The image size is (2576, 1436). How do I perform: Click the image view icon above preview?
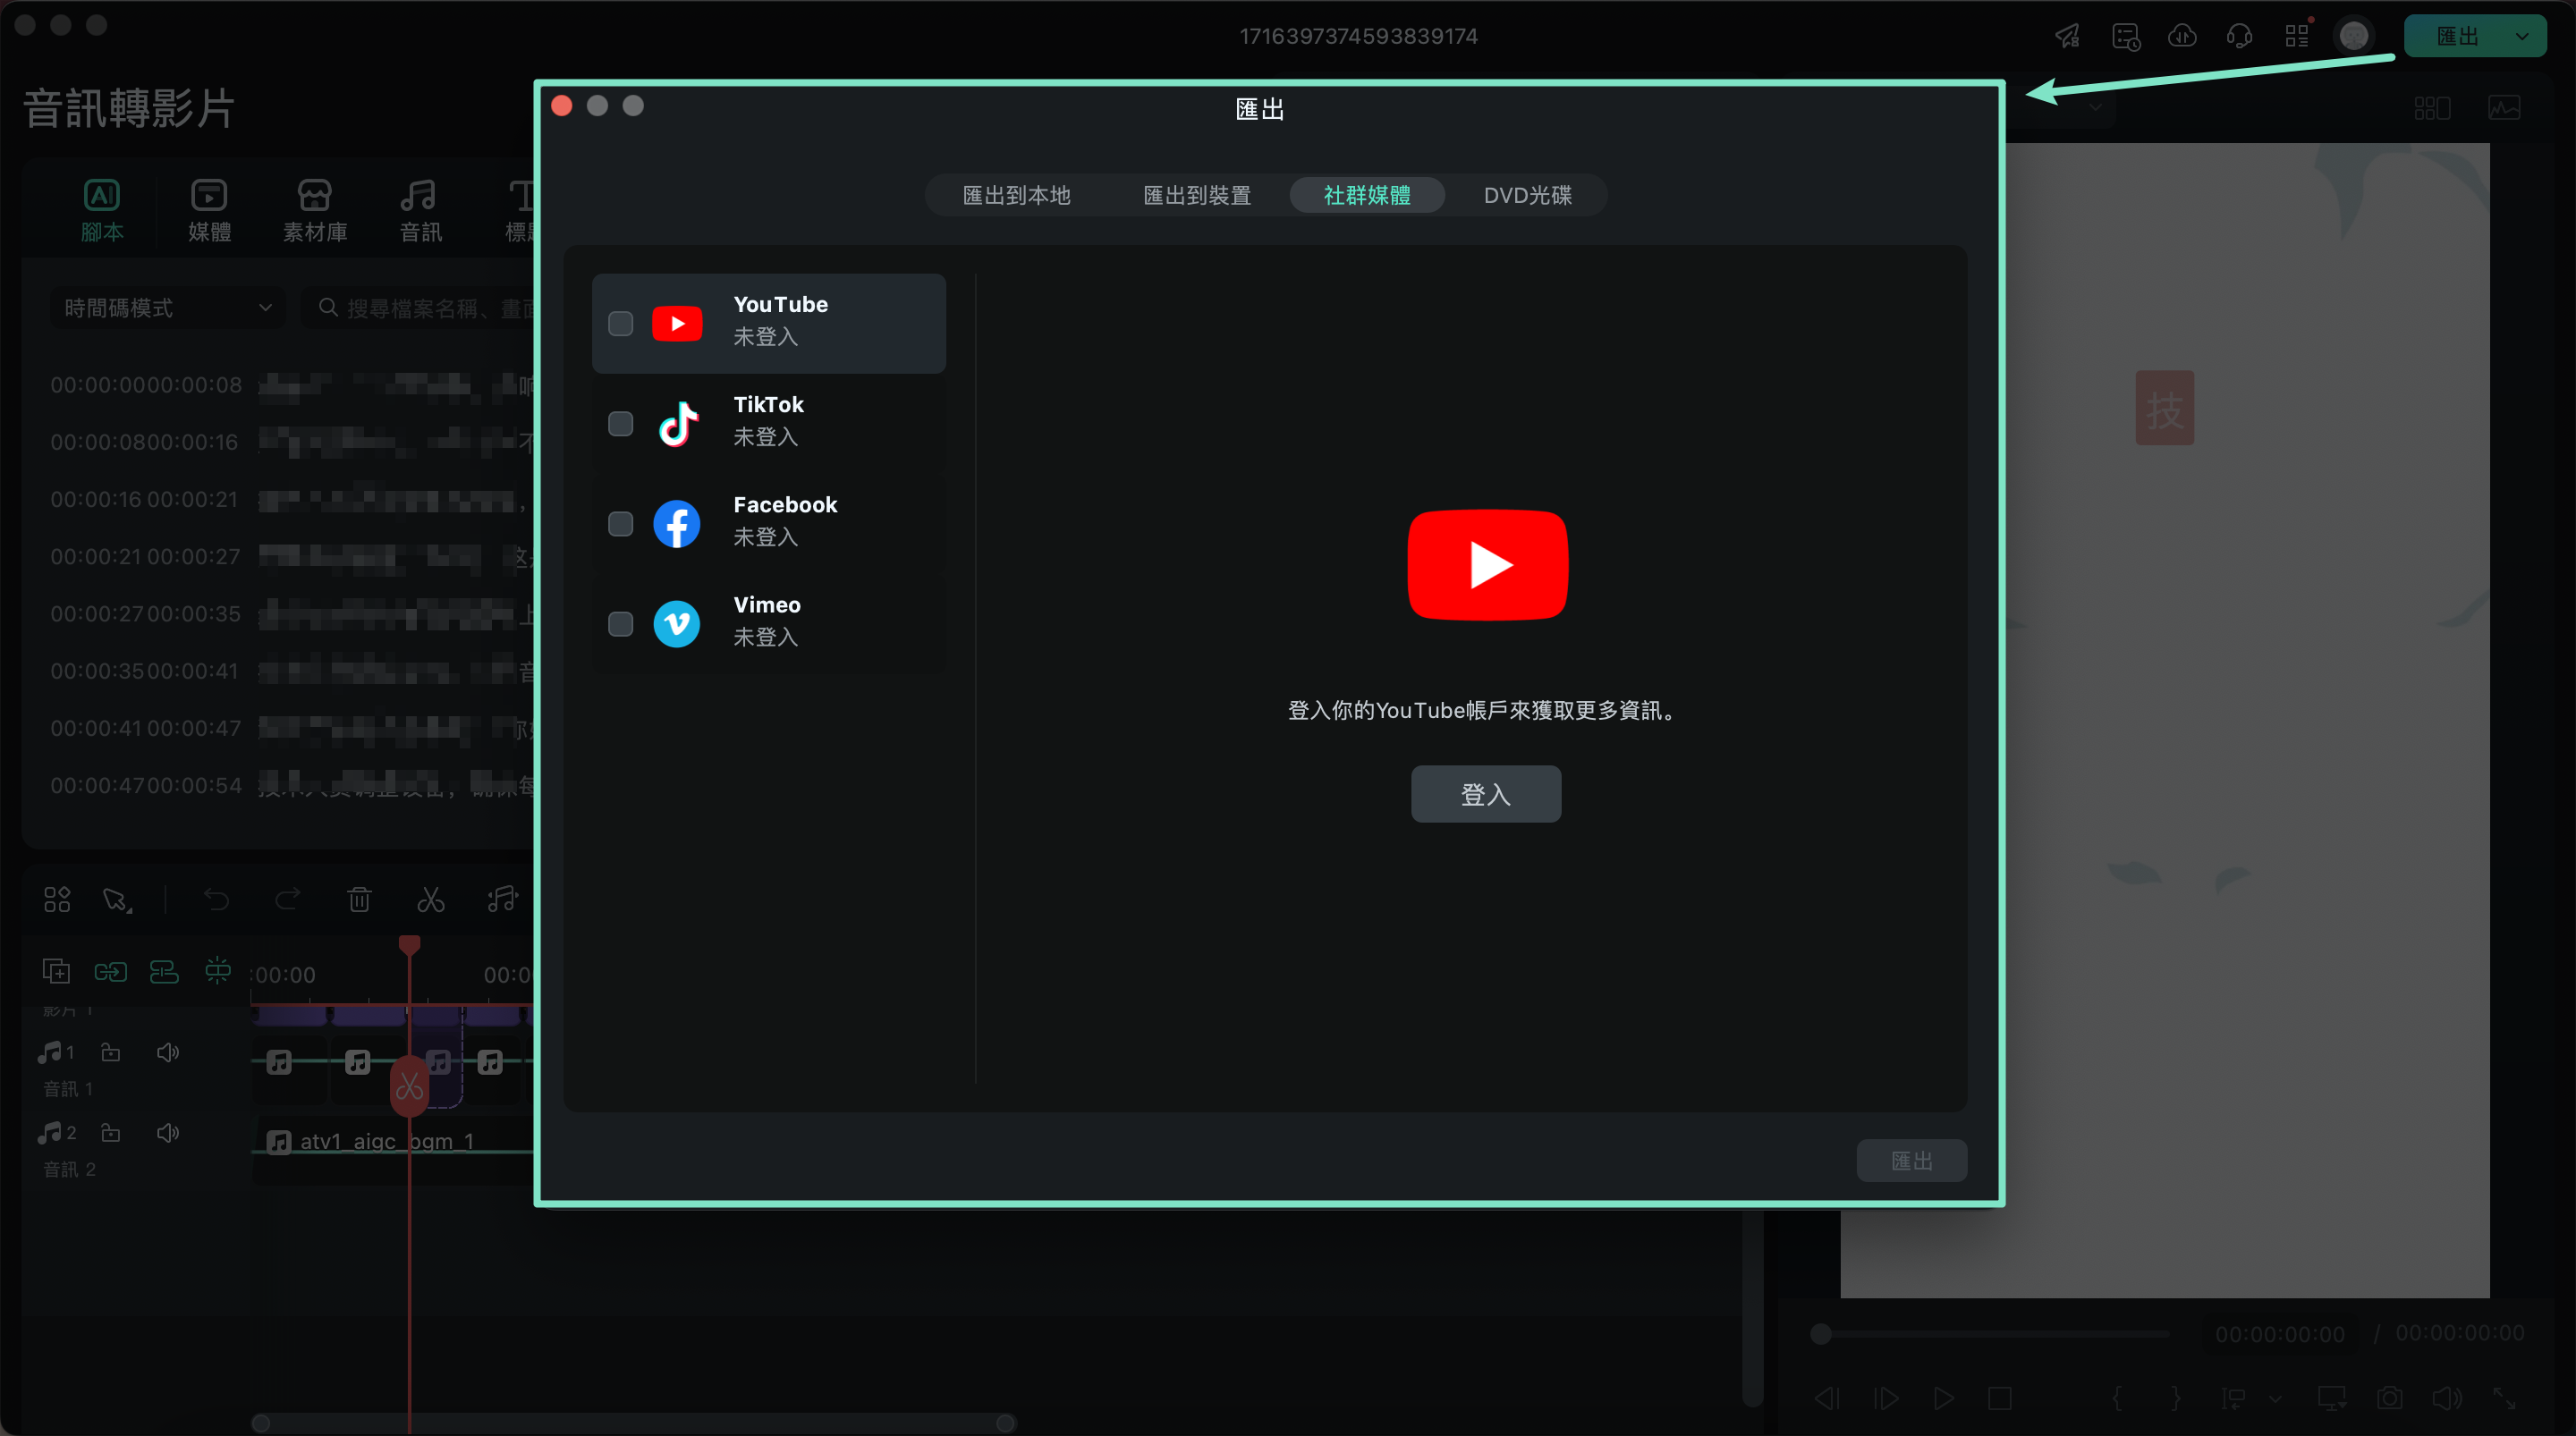pos(2504,107)
